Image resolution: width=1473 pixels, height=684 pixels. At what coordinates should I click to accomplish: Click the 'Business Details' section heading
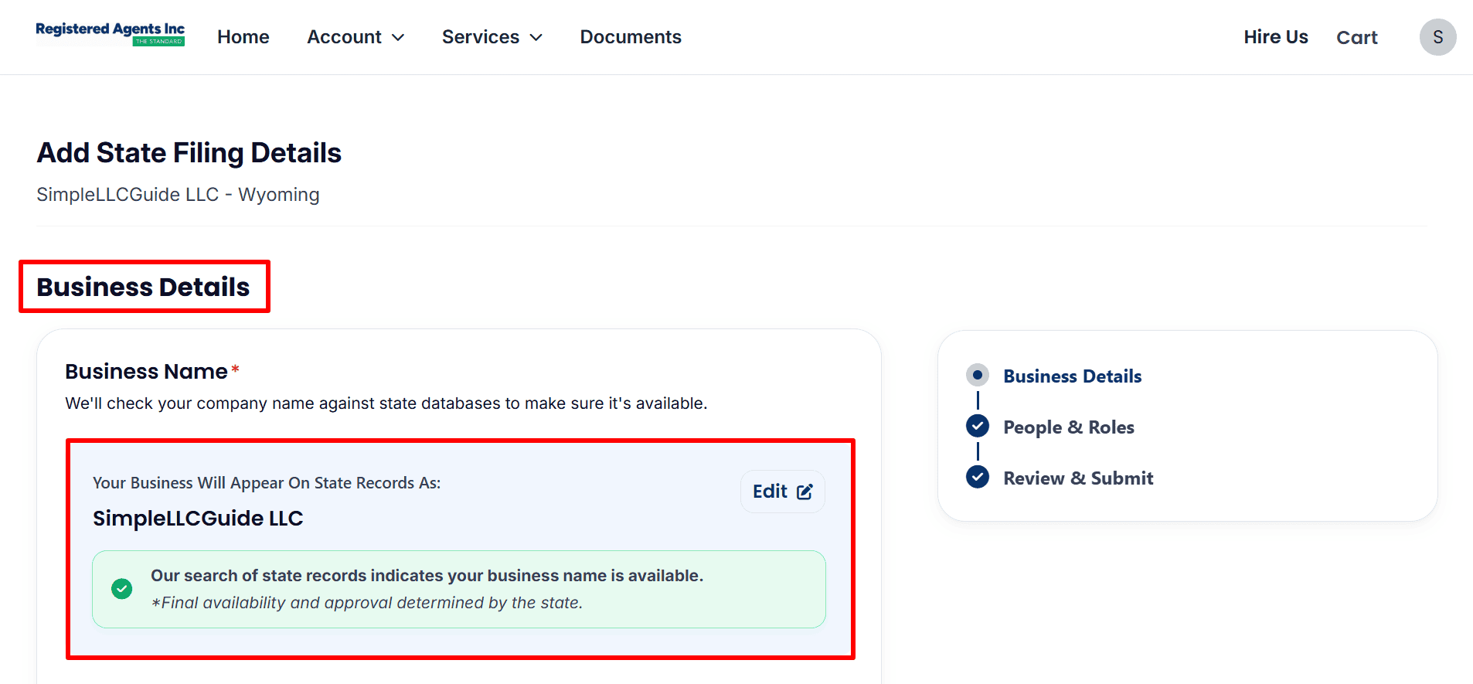[x=143, y=287]
